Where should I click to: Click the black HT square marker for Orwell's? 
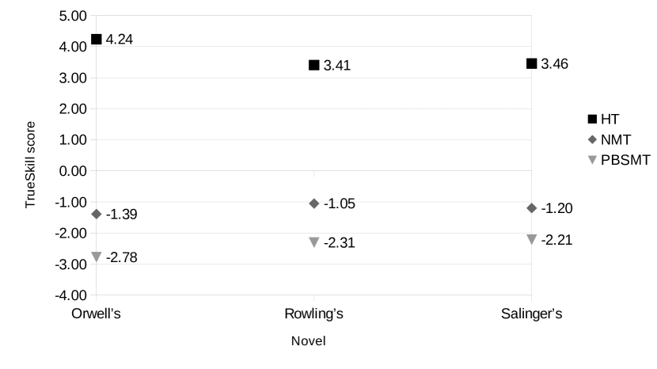[x=97, y=39]
